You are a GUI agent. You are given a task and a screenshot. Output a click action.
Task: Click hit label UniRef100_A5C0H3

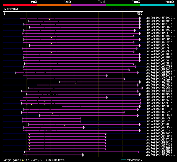(159, 61)
